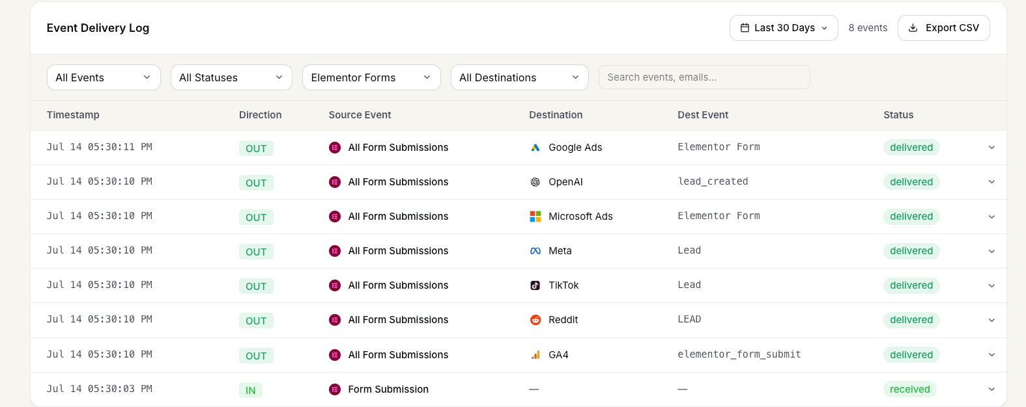
Task: Click the TikTok logo icon
Action: [535, 285]
